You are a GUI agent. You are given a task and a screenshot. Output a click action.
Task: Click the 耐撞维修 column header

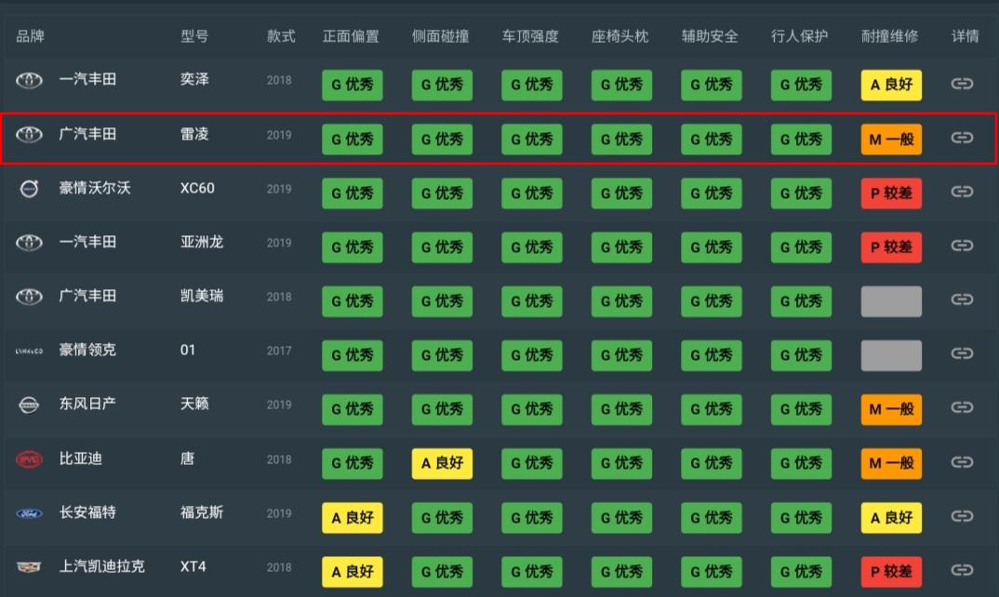coord(890,37)
